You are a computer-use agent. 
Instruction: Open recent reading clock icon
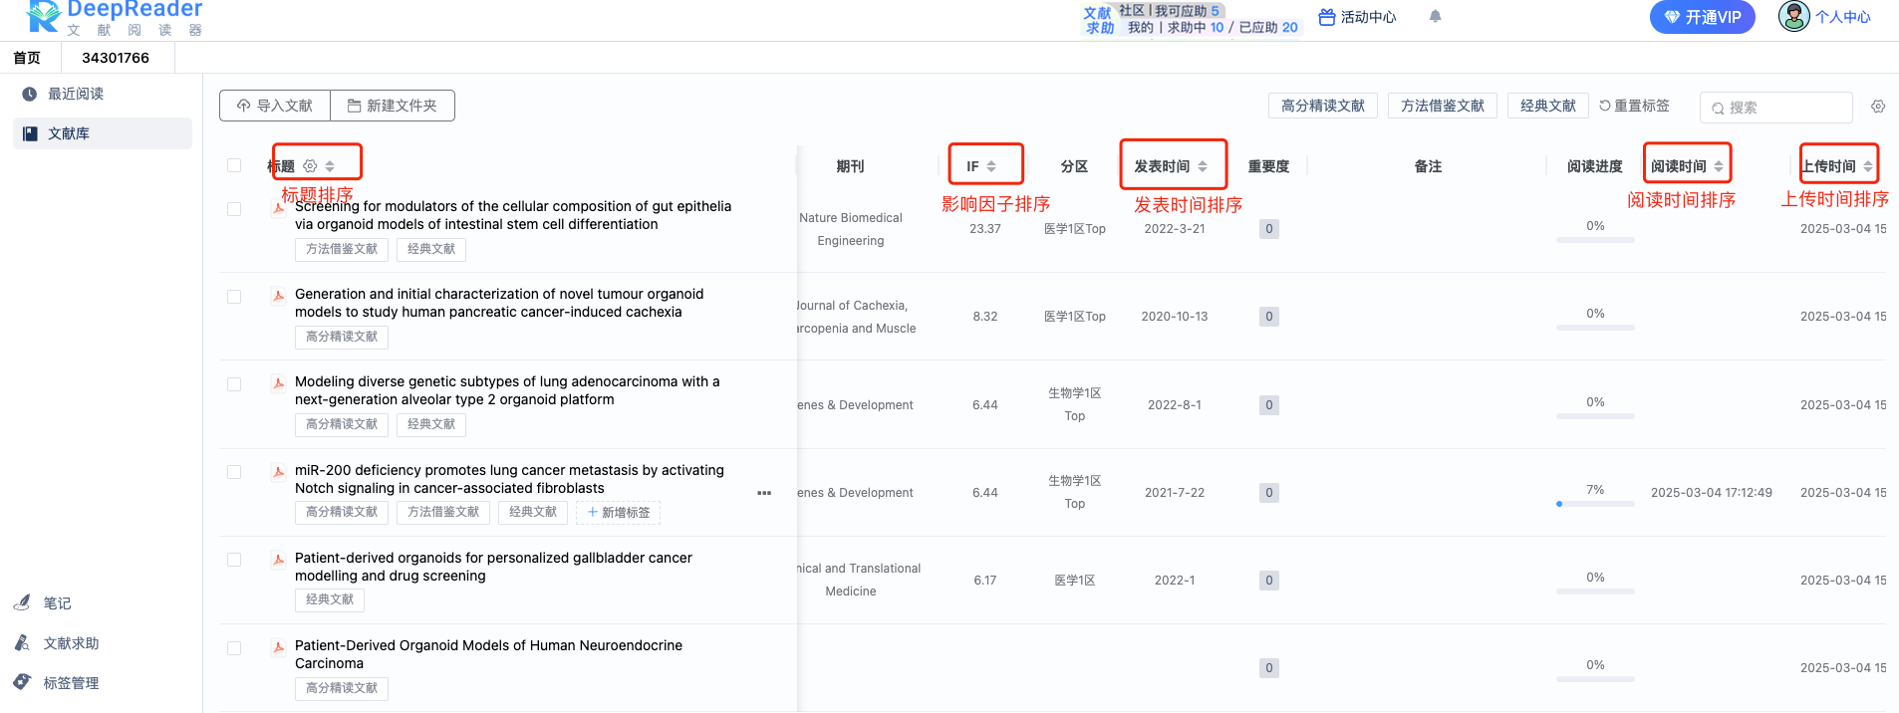[30, 94]
